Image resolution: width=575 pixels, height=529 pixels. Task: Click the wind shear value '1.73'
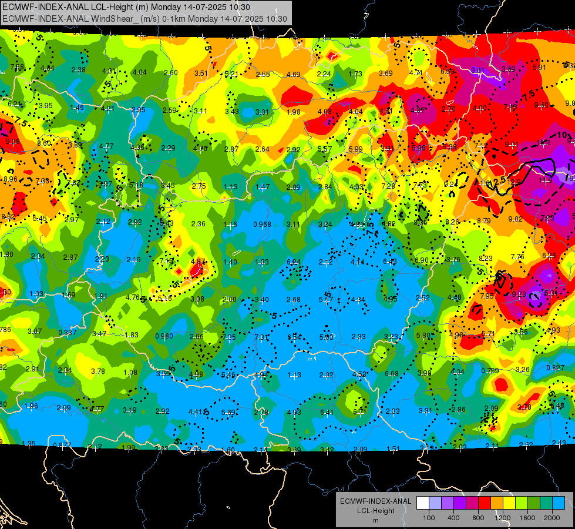click(x=355, y=74)
